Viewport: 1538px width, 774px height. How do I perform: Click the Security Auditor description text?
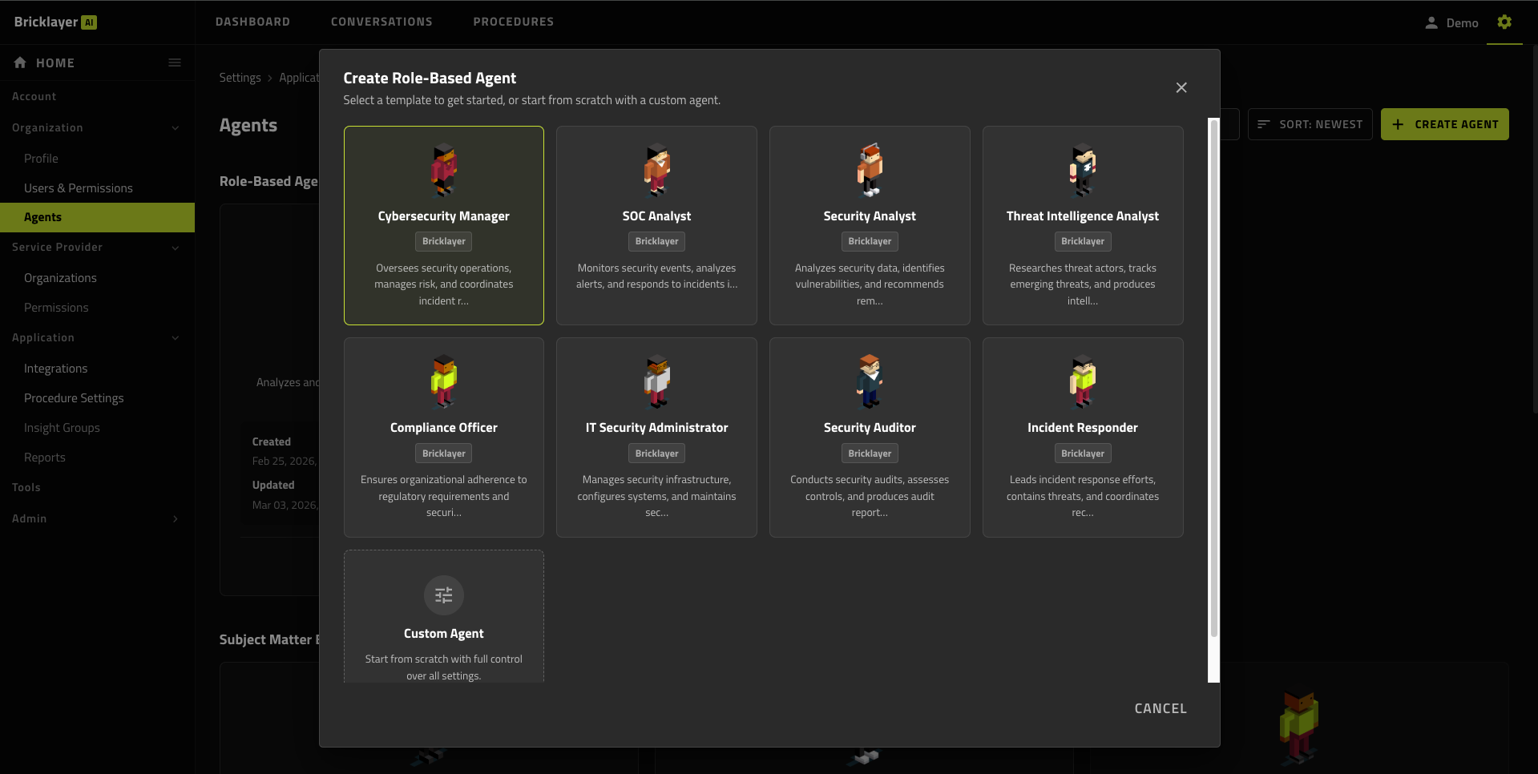870,496
